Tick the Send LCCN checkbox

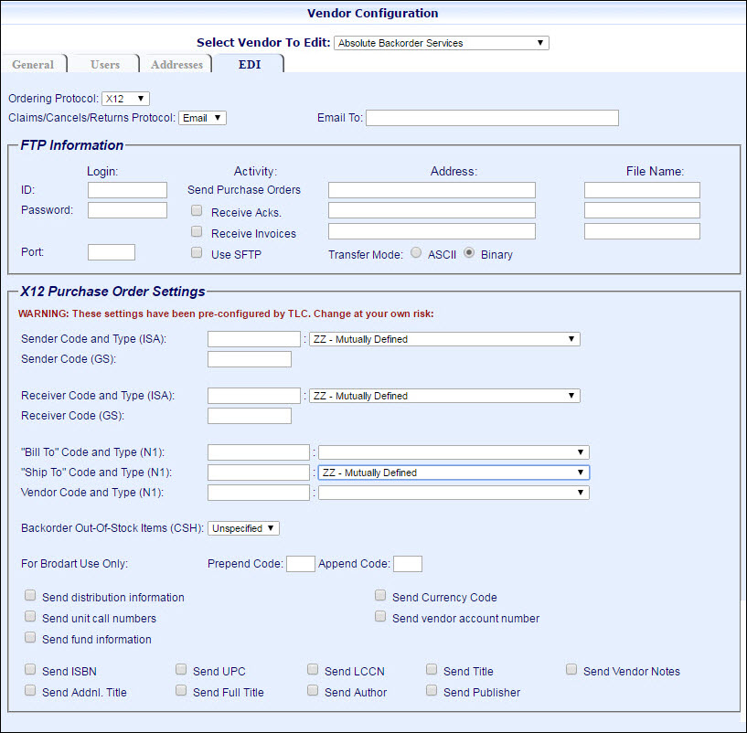point(313,669)
